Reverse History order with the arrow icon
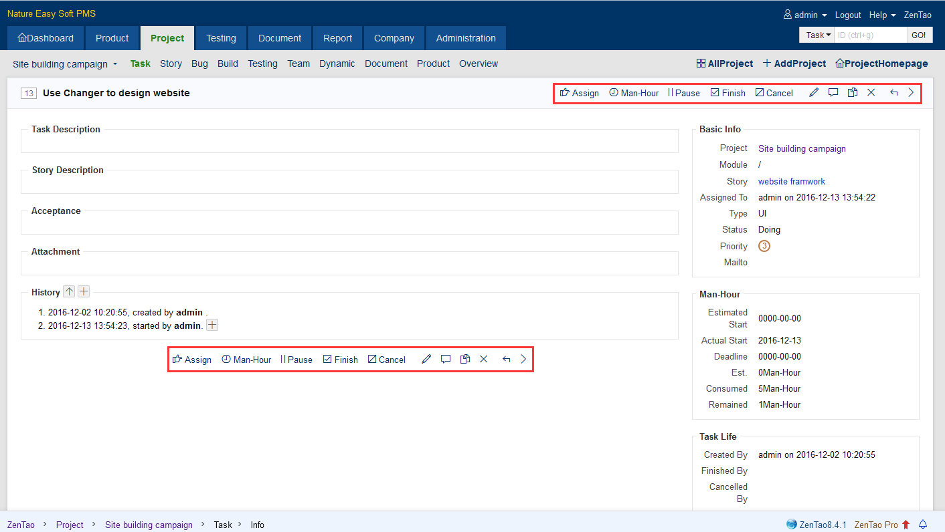Viewport: 945px width, 532px height. pyautogui.click(x=69, y=291)
